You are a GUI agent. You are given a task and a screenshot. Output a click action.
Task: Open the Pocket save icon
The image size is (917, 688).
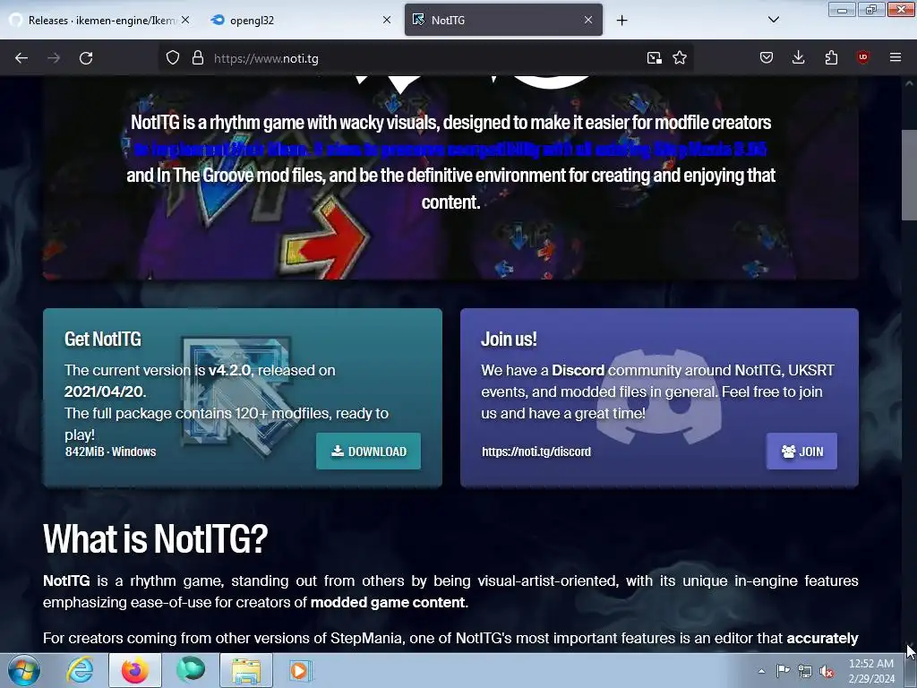click(767, 58)
